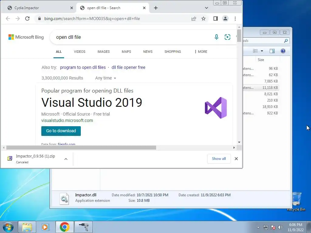Close the Cydia Impactor tab
The height and width of the screenshot is (233, 311).
click(x=72, y=8)
